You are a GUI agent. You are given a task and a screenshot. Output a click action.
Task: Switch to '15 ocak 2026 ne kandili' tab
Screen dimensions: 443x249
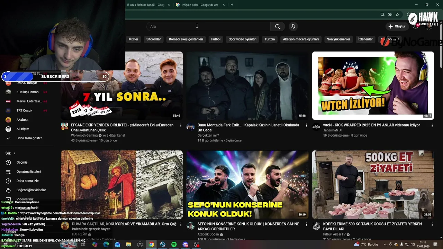[x=145, y=5]
